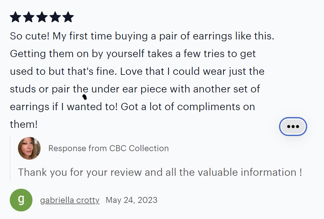Click the vertical quote bar beside the seller response
Viewport: 324px width, 219px height.
coord(10,159)
